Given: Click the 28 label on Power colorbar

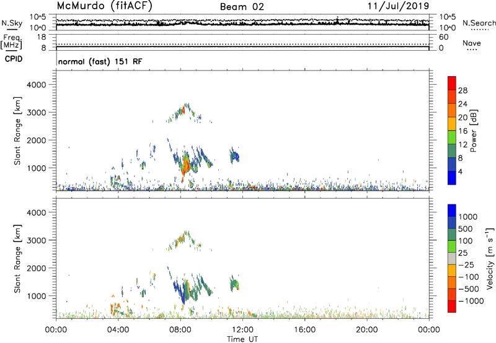Looking at the screenshot, I should [463, 90].
